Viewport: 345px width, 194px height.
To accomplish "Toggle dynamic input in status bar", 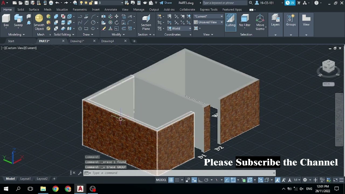I will pyautogui.click(x=194, y=180).
